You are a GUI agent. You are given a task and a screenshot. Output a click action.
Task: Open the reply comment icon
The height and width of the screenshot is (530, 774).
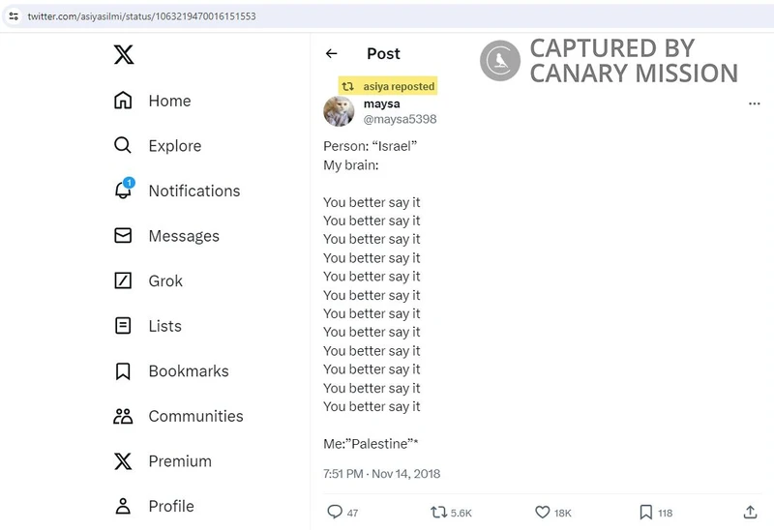(x=335, y=512)
